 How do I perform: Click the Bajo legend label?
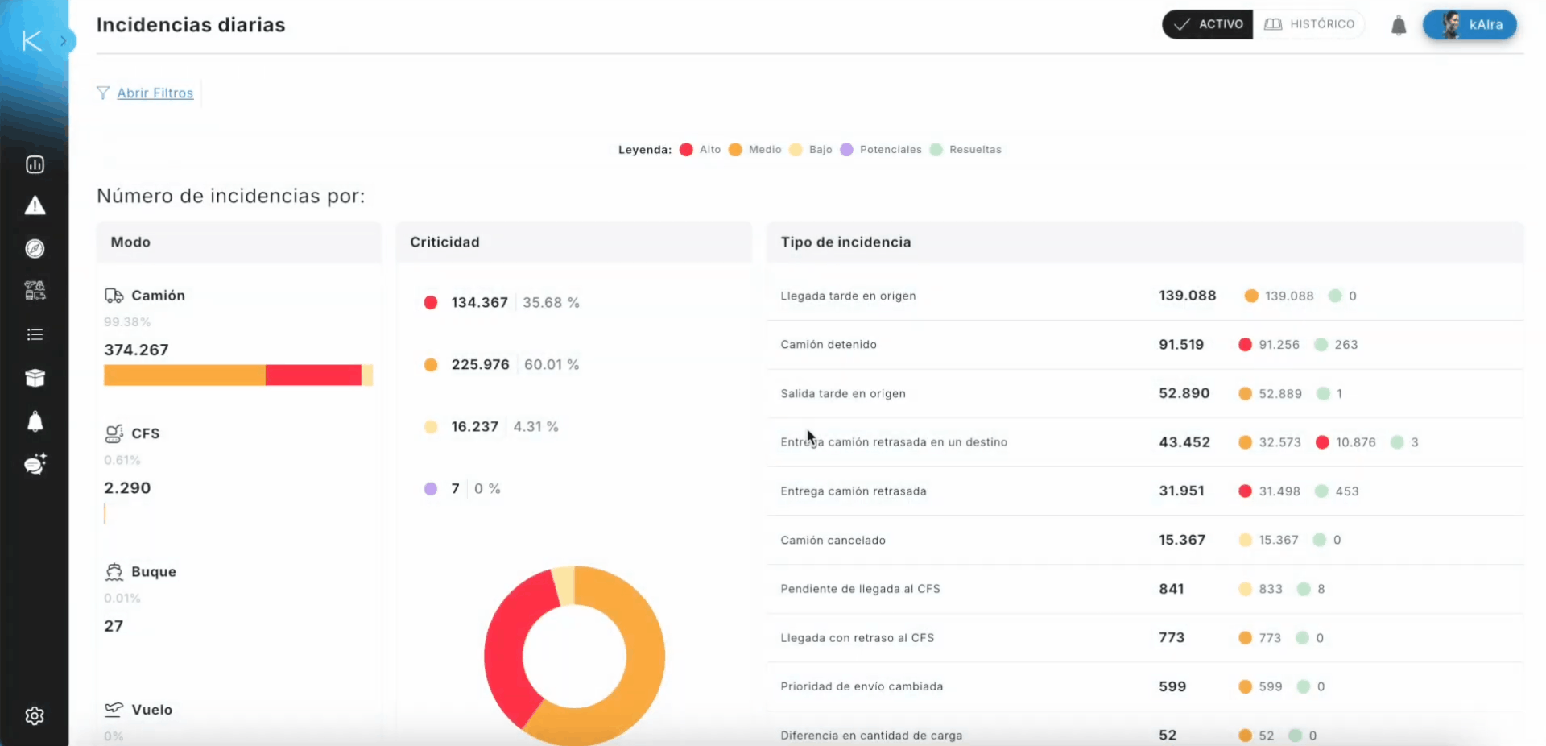pos(821,150)
